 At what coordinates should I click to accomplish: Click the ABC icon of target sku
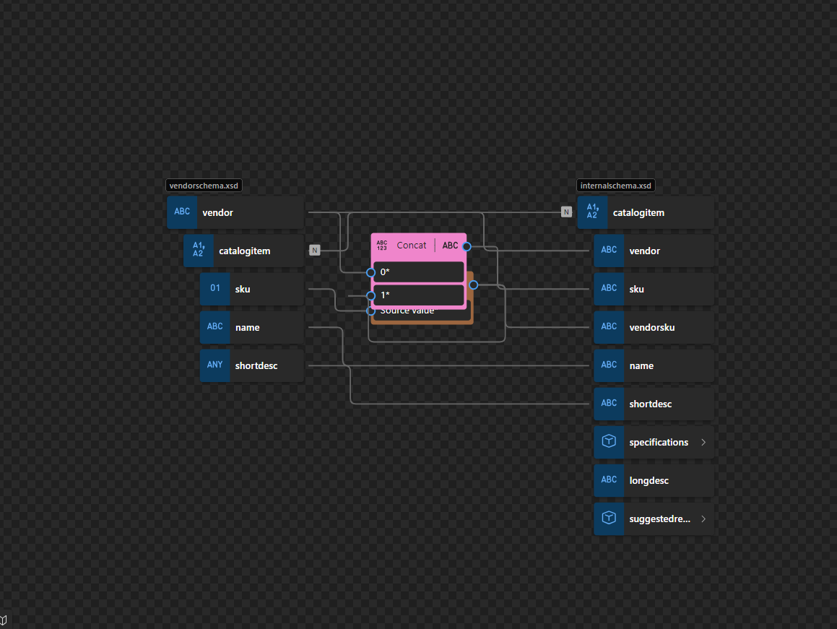tap(609, 289)
